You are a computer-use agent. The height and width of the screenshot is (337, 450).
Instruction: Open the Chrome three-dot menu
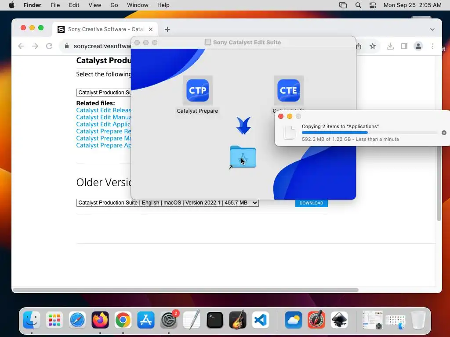click(x=432, y=46)
